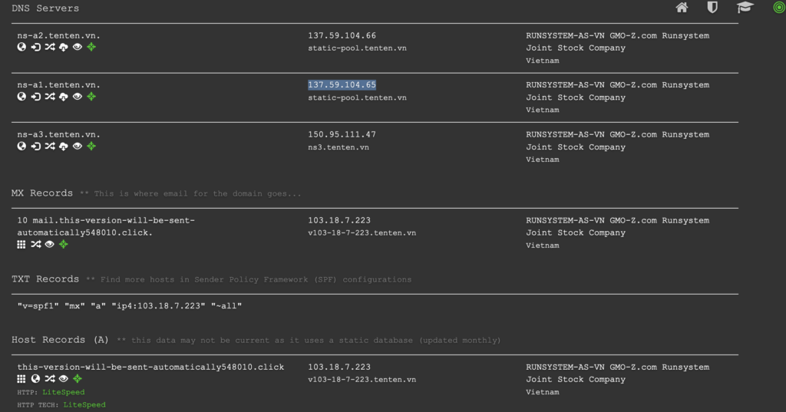Click the green crosshair icon under ns-a3.tenten.vn
The height and width of the screenshot is (412, 786).
click(91, 147)
